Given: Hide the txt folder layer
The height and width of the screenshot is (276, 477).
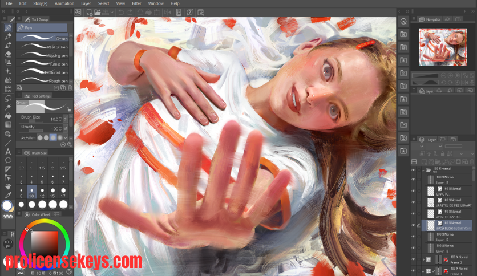Looking at the screenshot, I should click(x=414, y=171).
